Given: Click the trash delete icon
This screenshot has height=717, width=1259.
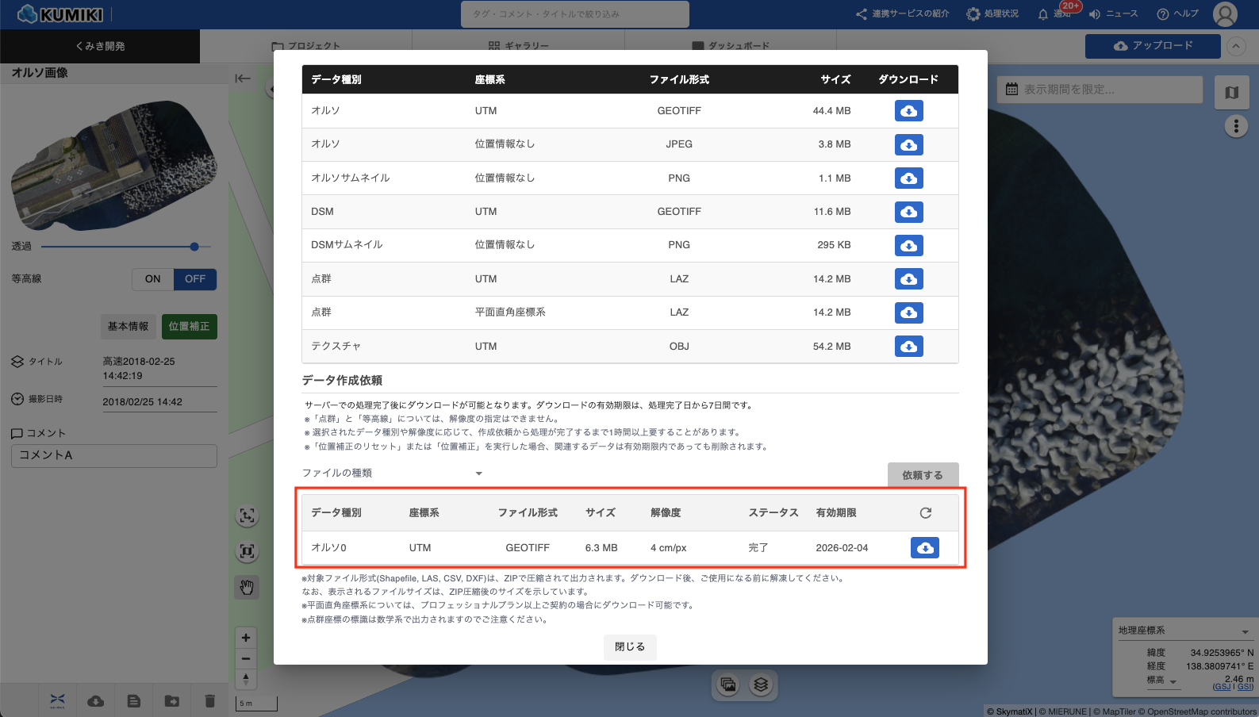Looking at the screenshot, I should [209, 700].
